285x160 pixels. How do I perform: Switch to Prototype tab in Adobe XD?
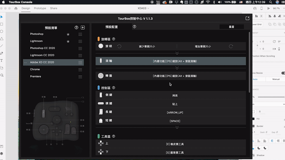(x=40, y=8)
